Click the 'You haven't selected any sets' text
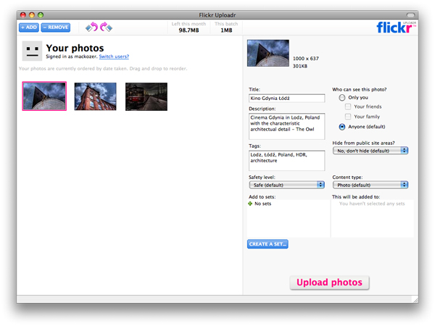 [x=372, y=204]
